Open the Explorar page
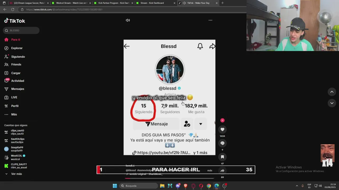Viewport: 339px width, 190px height. pyautogui.click(x=14, y=48)
